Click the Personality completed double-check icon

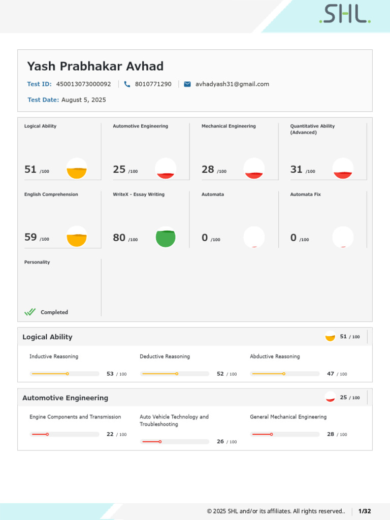coord(30,312)
